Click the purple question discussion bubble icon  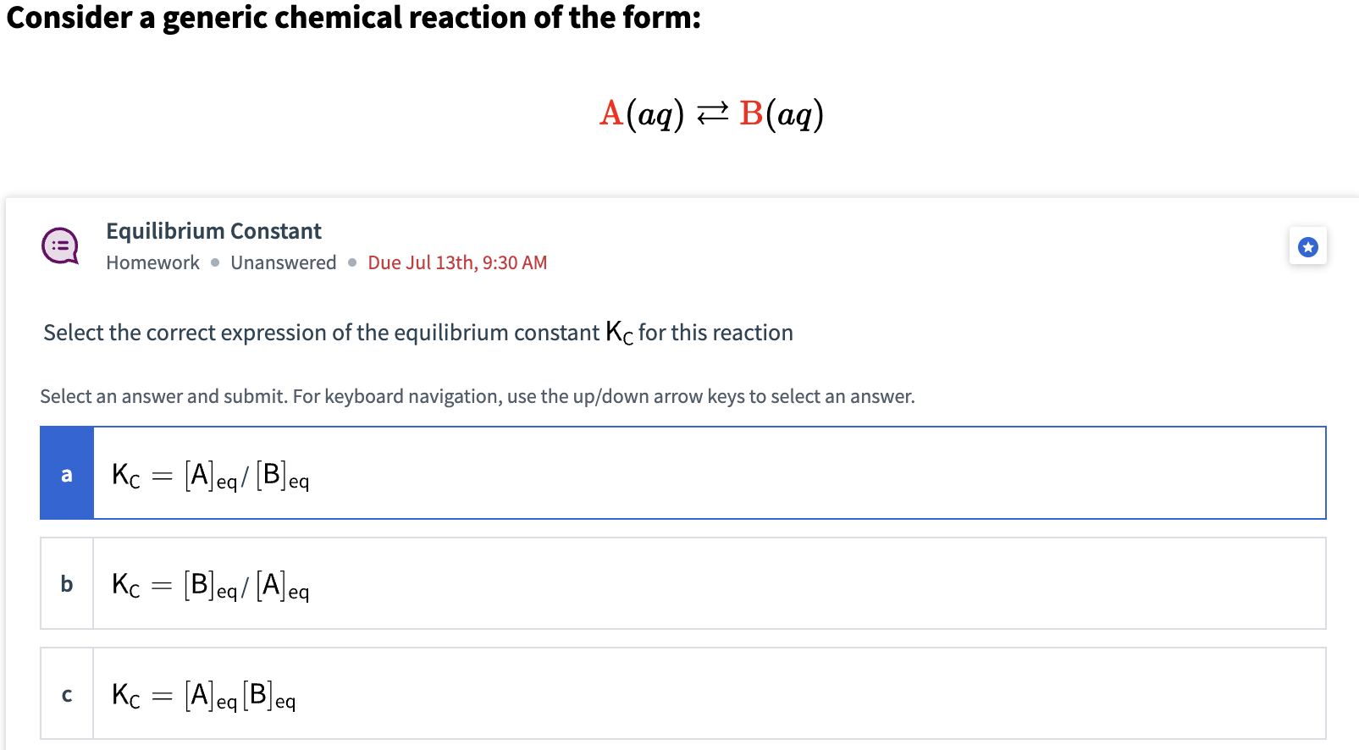(59, 245)
